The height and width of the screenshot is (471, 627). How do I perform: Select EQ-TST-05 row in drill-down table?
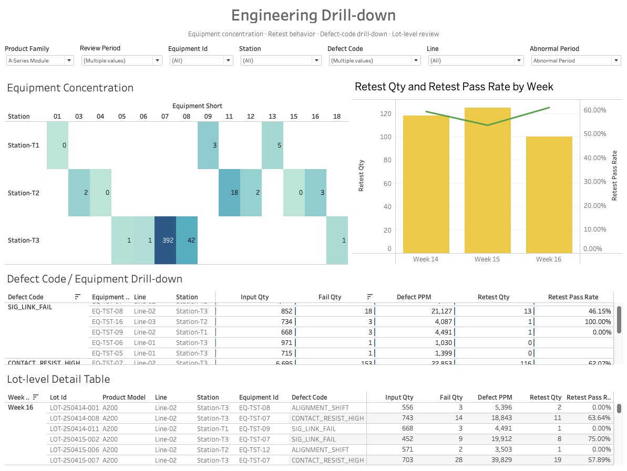click(351, 353)
